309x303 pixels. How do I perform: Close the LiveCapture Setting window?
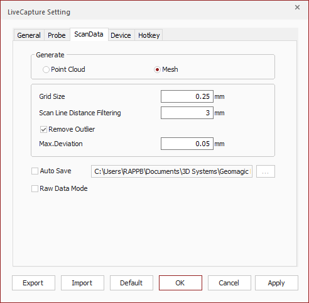(x=297, y=8)
